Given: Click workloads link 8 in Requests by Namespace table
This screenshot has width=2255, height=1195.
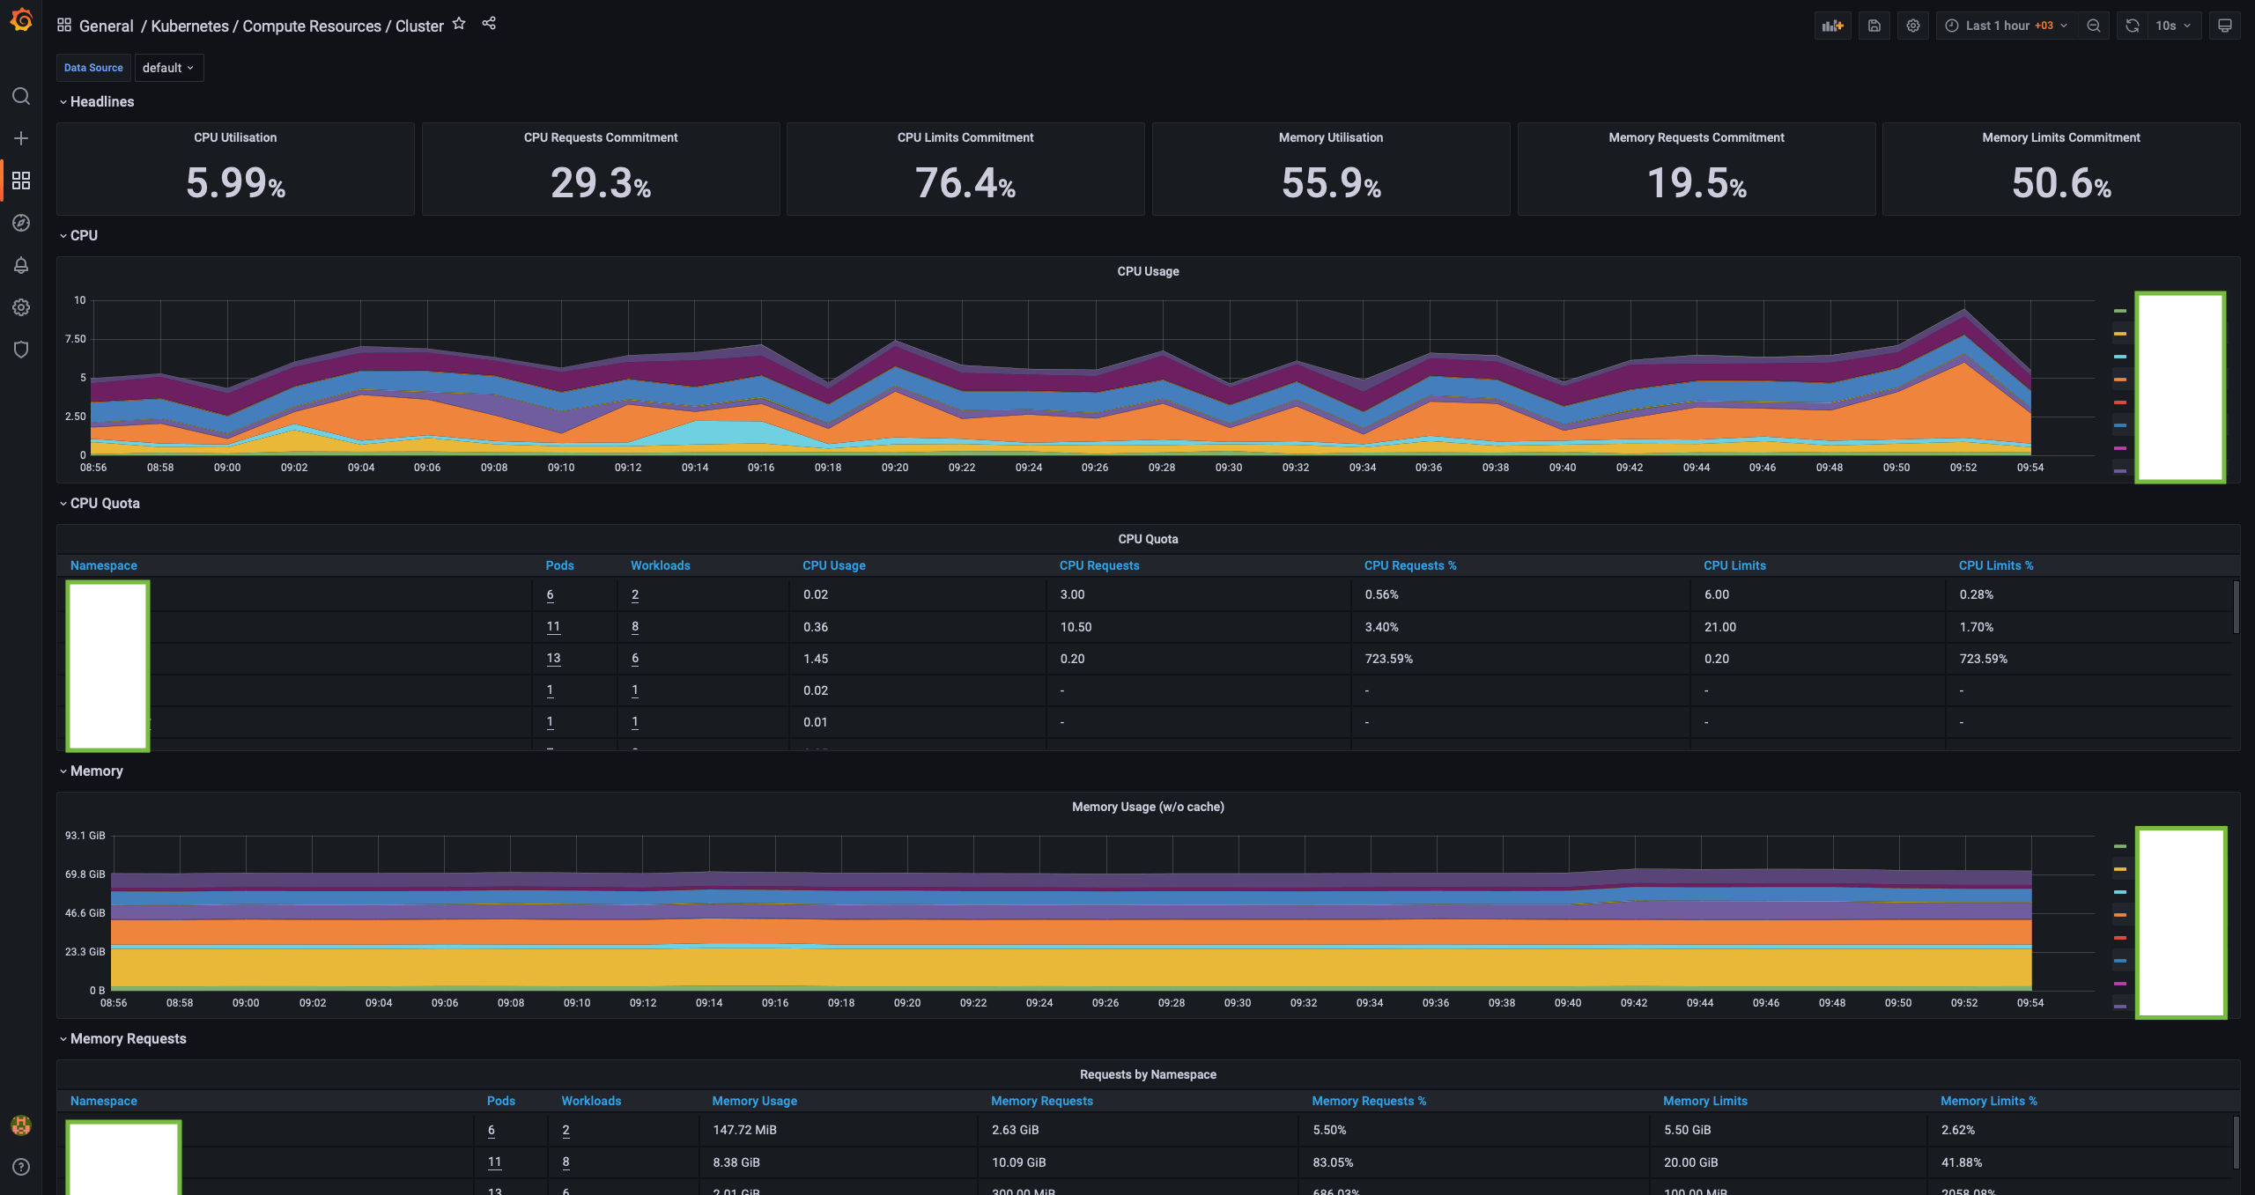Looking at the screenshot, I should (x=566, y=1162).
